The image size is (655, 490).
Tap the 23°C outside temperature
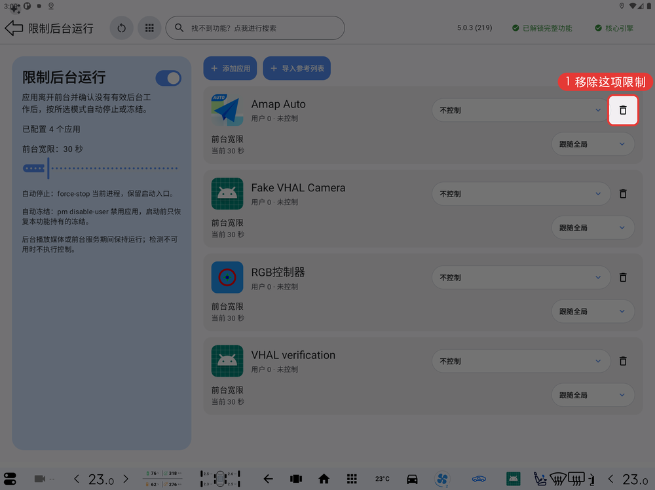pyautogui.click(x=383, y=479)
